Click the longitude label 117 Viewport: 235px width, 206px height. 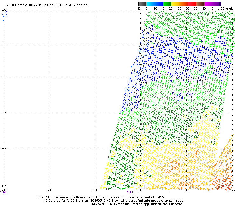tap(186, 190)
